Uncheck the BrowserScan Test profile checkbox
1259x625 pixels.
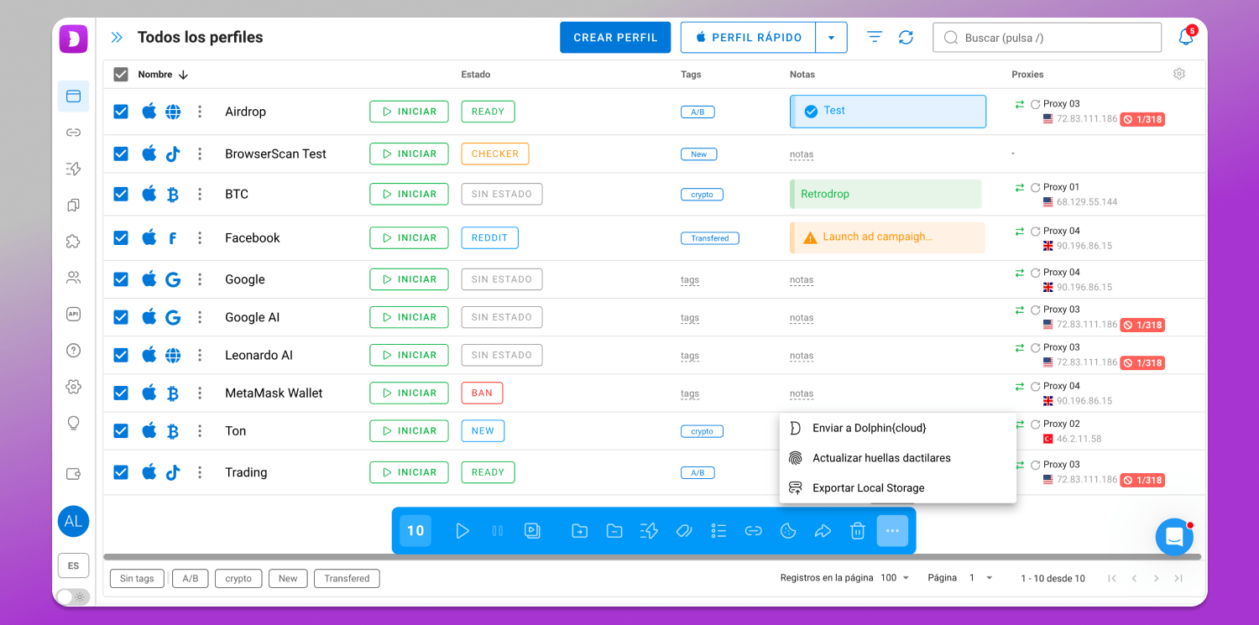pyautogui.click(x=121, y=154)
